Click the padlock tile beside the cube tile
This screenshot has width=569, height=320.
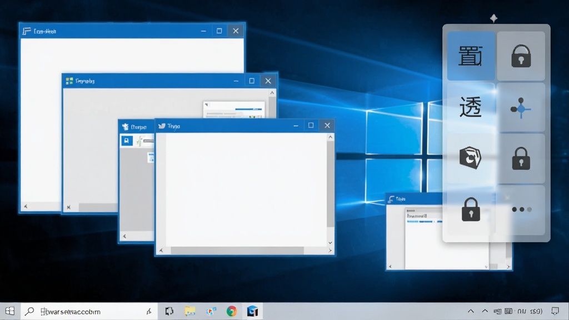[x=521, y=158]
